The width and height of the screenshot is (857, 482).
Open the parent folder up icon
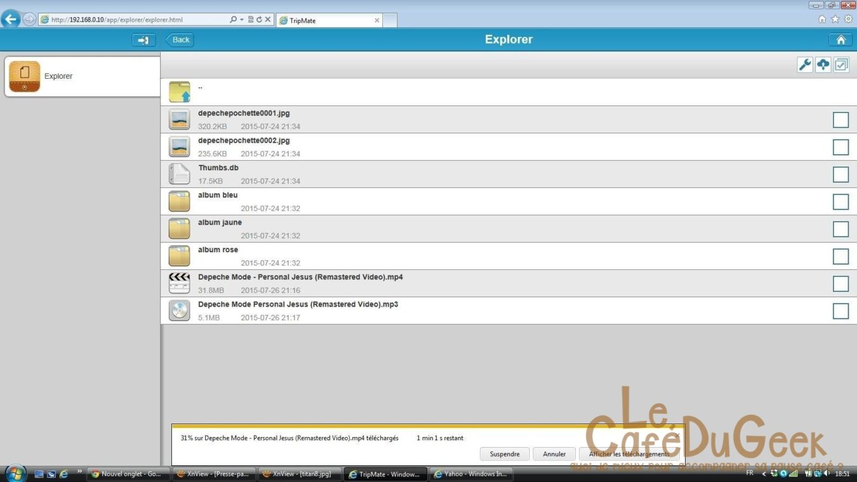pyautogui.click(x=180, y=92)
